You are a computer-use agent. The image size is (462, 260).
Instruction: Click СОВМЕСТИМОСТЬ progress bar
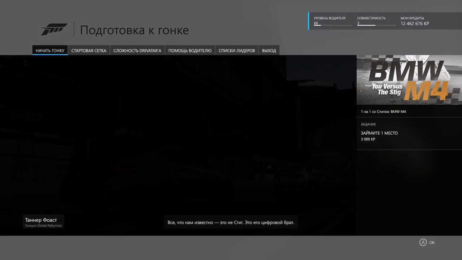coord(376,25)
